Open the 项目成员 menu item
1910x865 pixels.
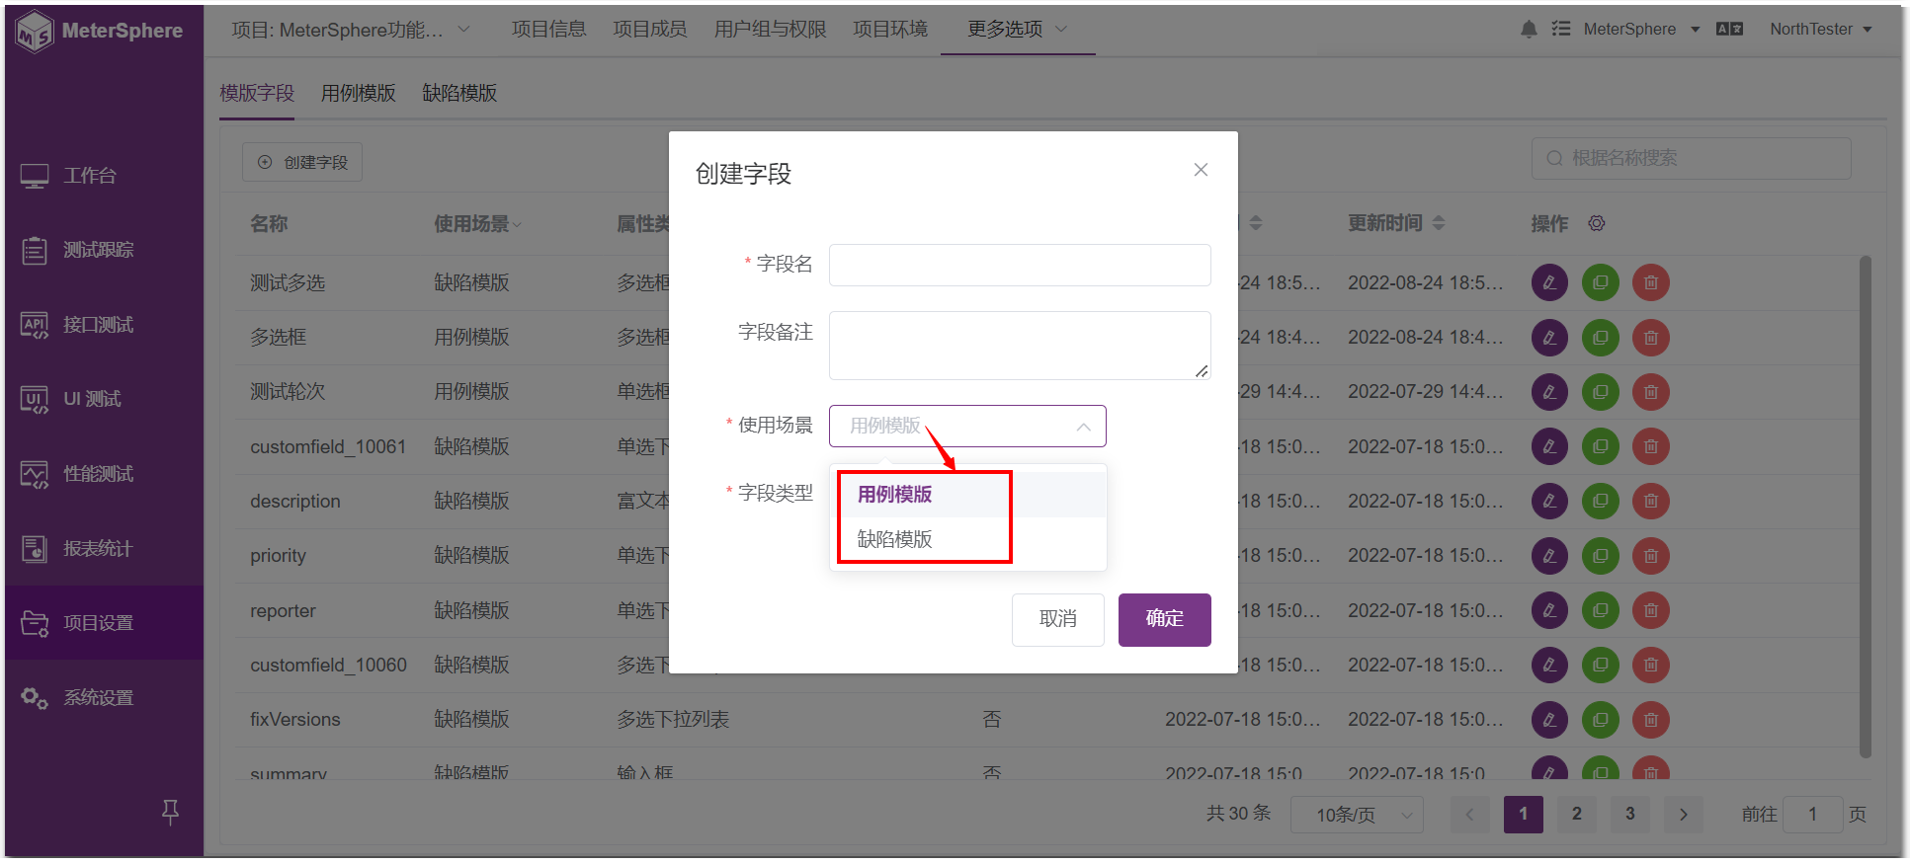pyautogui.click(x=649, y=30)
